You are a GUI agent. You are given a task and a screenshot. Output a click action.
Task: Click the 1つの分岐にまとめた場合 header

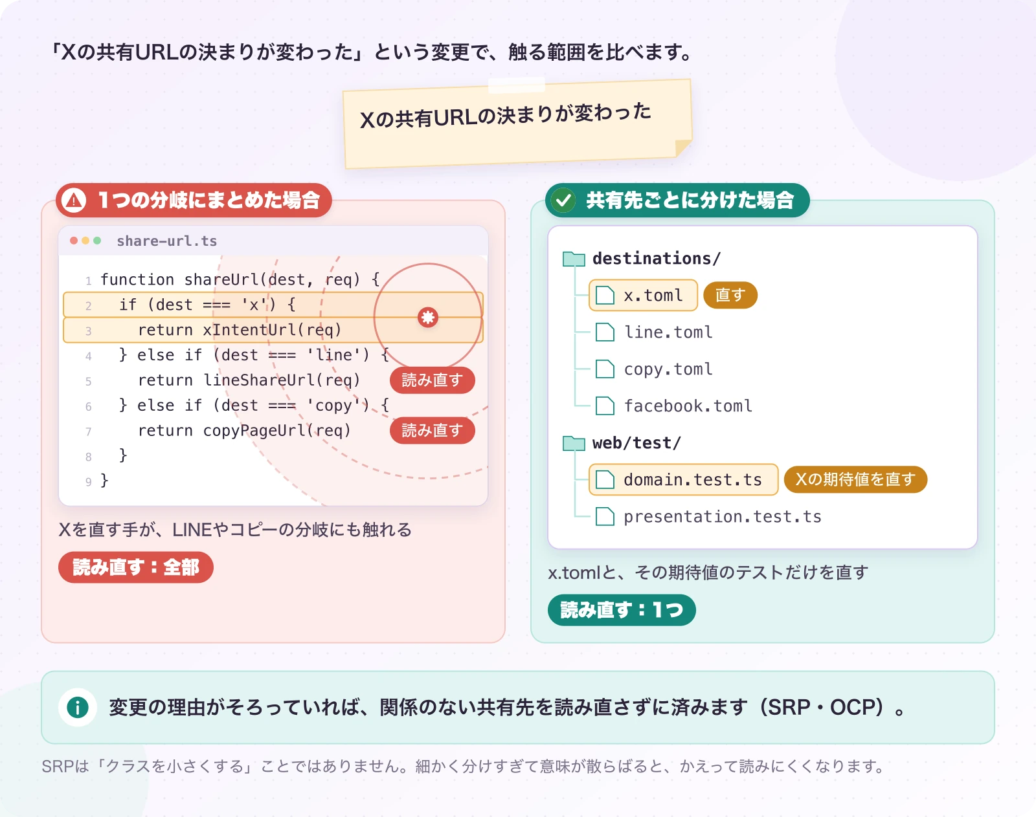(x=194, y=201)
